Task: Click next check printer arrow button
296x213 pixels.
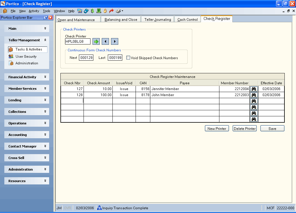Action: point(114,42)
